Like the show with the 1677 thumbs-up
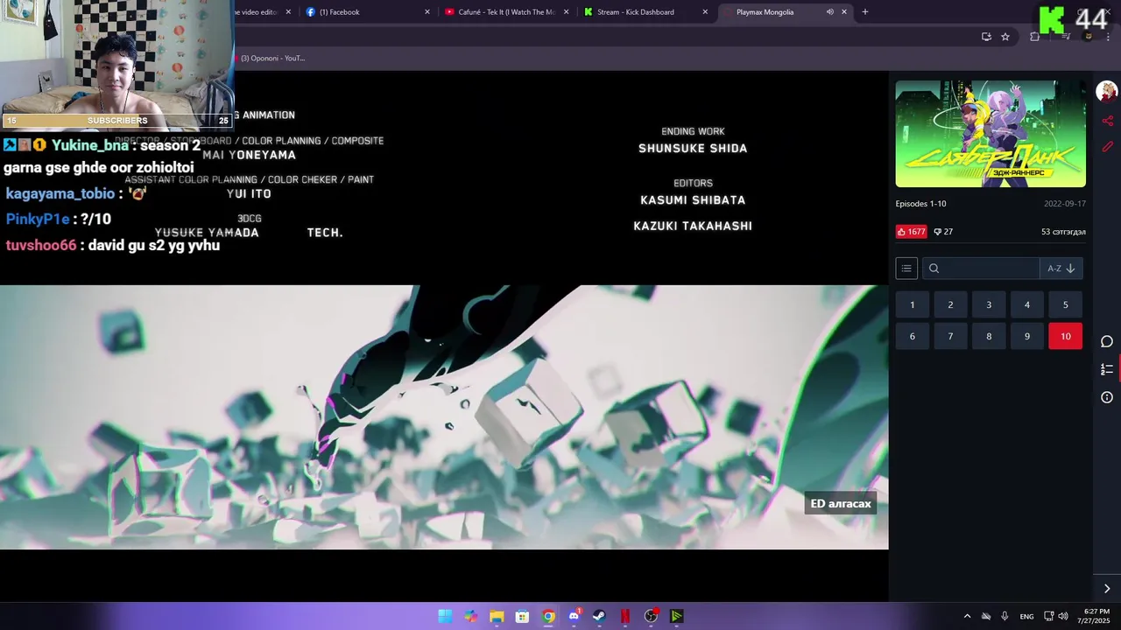This screenshot has width=1121, height=630. click(x=911, y=232)
